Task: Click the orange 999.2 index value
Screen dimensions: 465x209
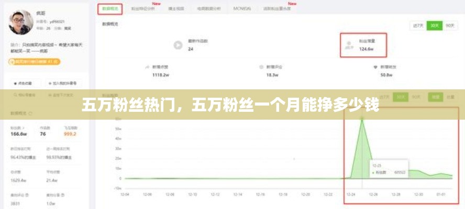Action: tap(70, 134)
